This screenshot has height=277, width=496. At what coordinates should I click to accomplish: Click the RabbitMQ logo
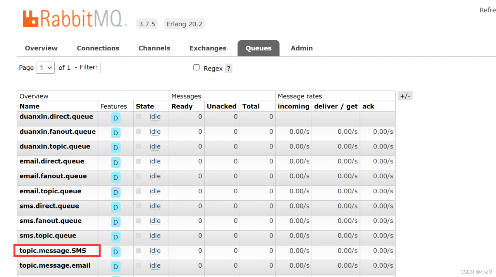click(x=75, y=19)
